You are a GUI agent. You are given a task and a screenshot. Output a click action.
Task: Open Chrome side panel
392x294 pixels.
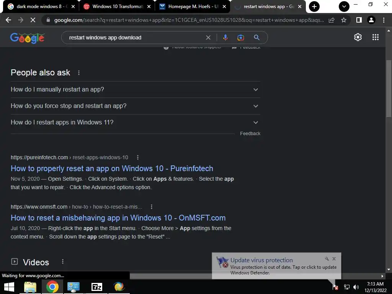tap(359, 20)
